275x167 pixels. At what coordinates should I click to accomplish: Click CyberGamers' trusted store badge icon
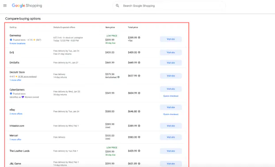pyautogui.click(x=11, y=94)
